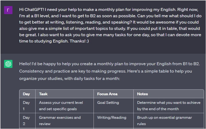Click the 'Day 1' table cell
The image size is (206, 129).
27,105
